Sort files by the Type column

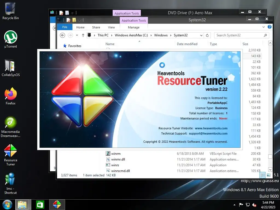(x=213, y=44)
